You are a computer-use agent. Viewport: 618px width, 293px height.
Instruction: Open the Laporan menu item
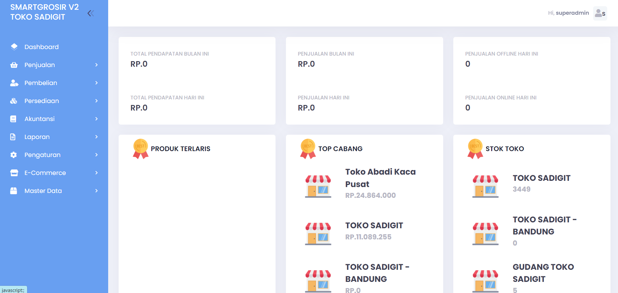coord(37,137)
